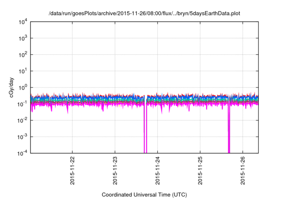This screenshot has height=199, width=285.
Task: Select the 10^0 y-axis tick label
Action: click(x=23, y=88)
